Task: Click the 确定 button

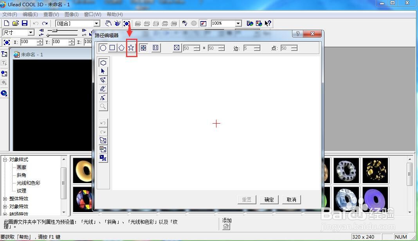Action: click(x=269, y=200)
